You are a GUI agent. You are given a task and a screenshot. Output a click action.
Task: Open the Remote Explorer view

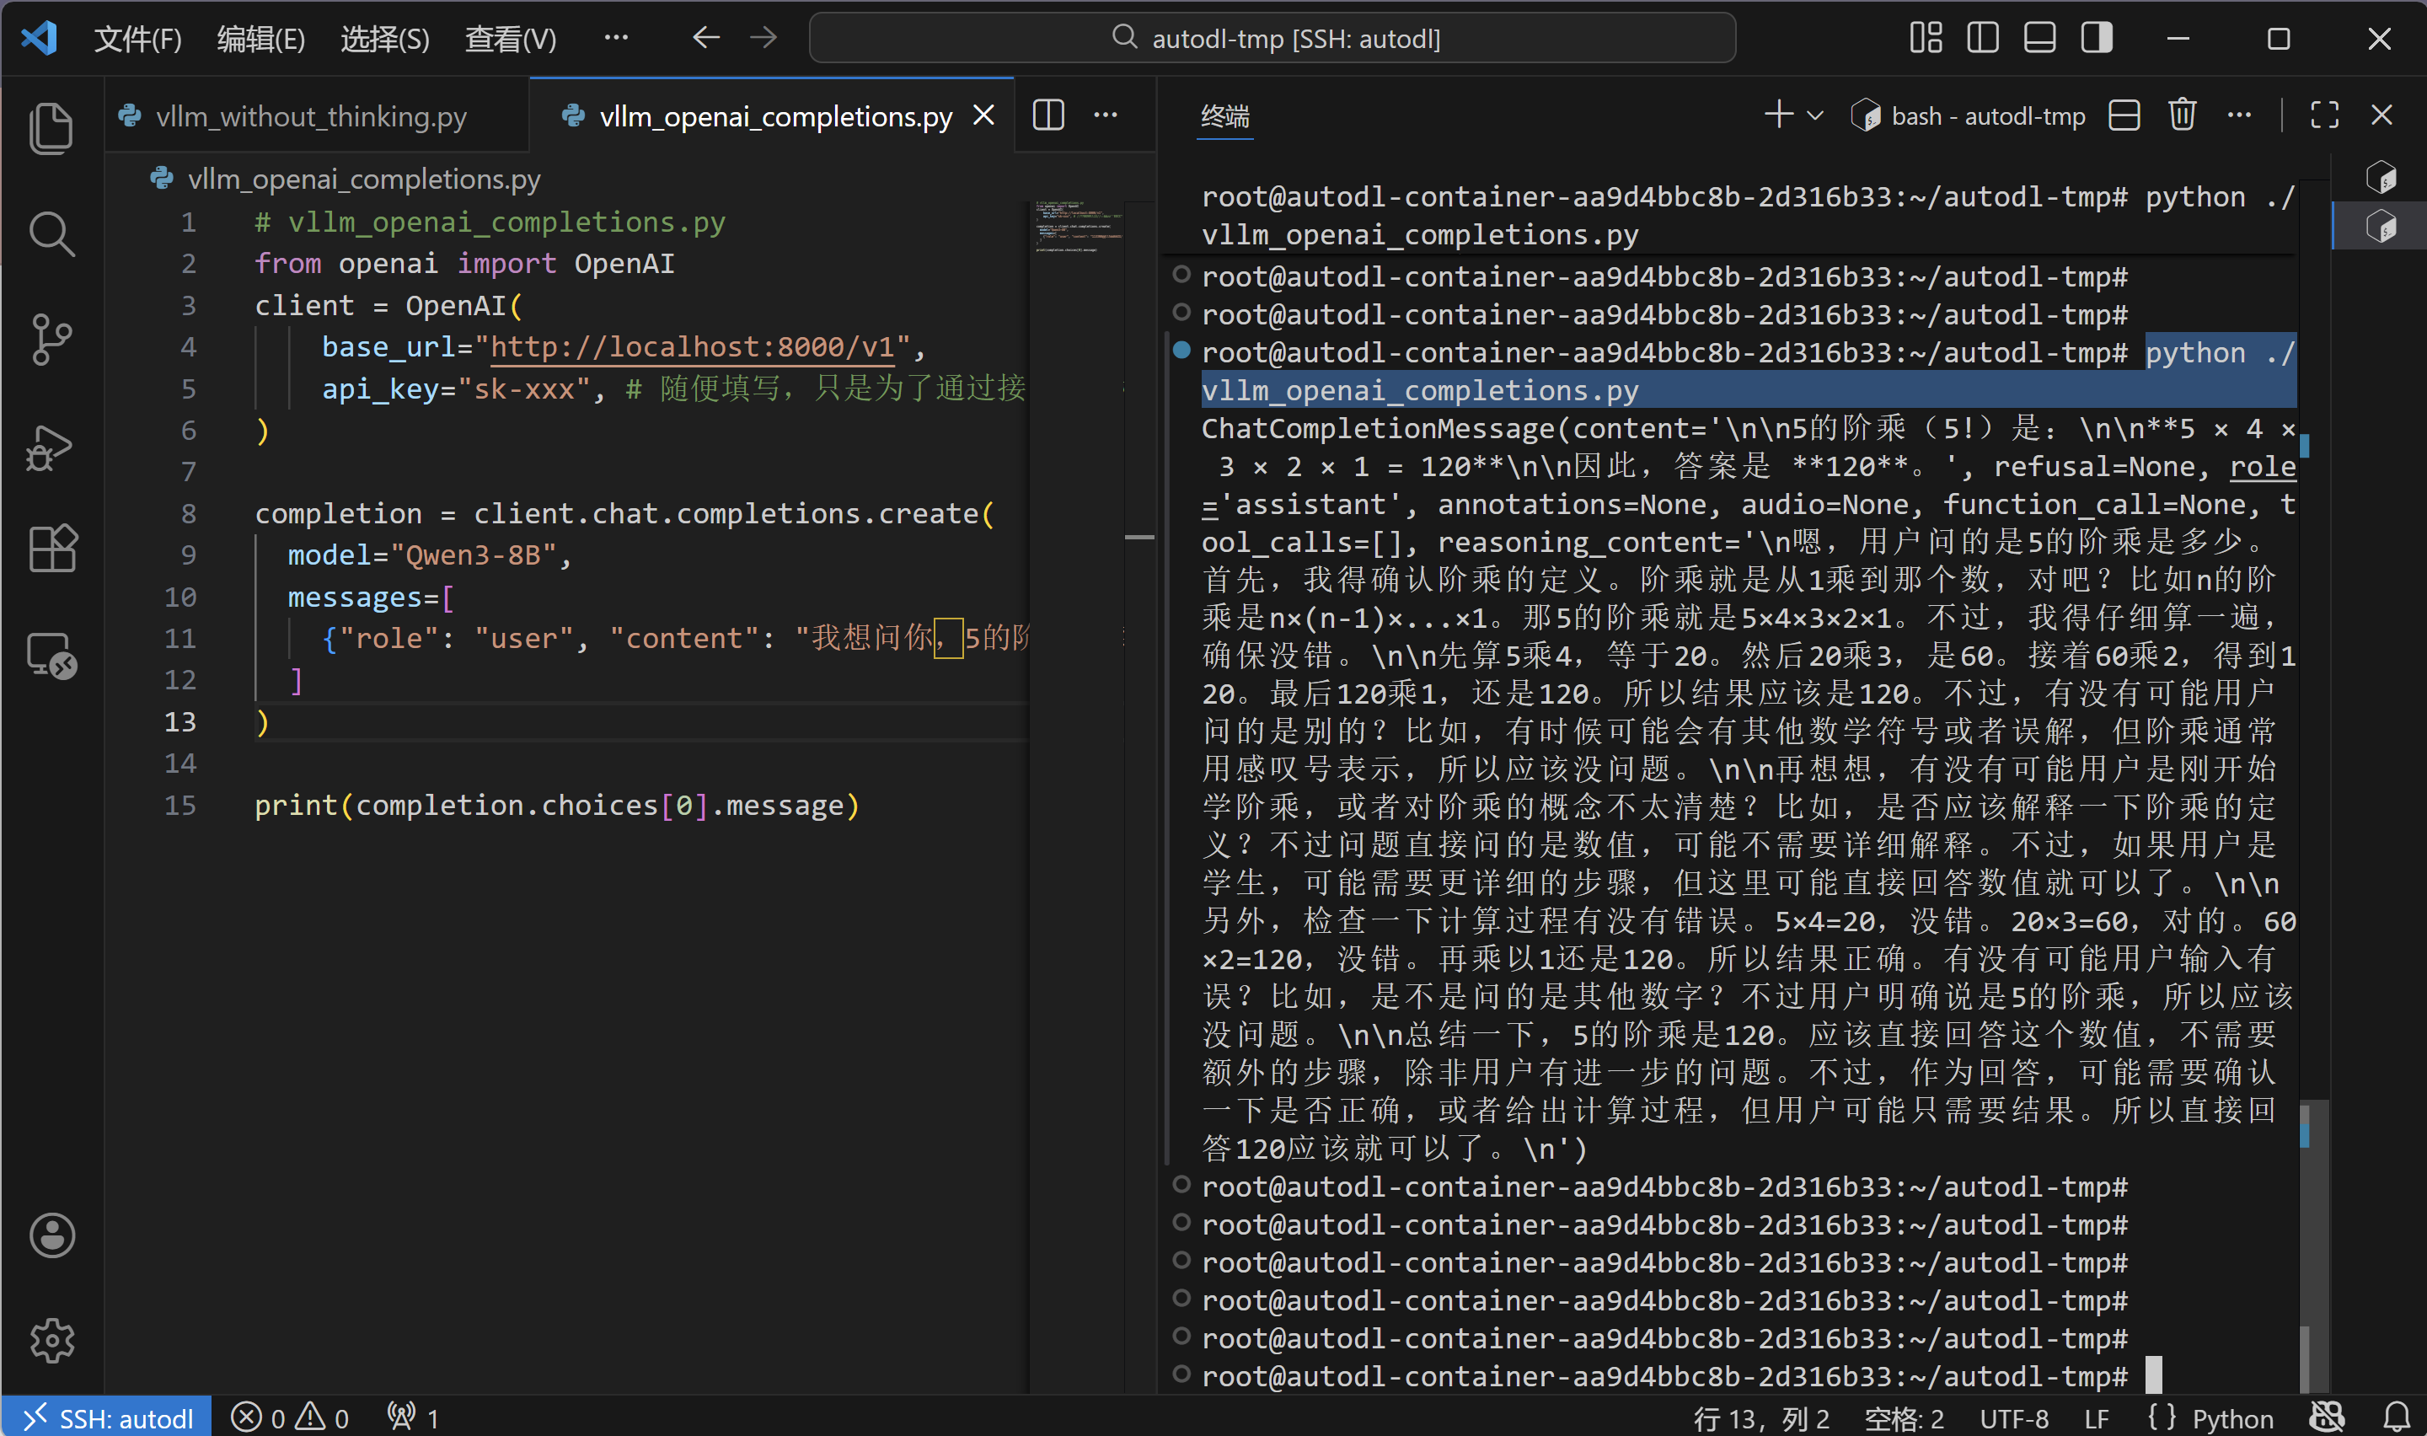pyautogui.click(x=51, y=655)
